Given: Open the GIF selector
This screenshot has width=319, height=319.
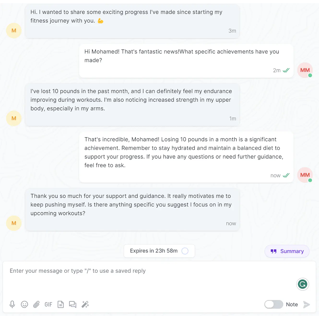Looking at the screenshot, I should 48,304.
